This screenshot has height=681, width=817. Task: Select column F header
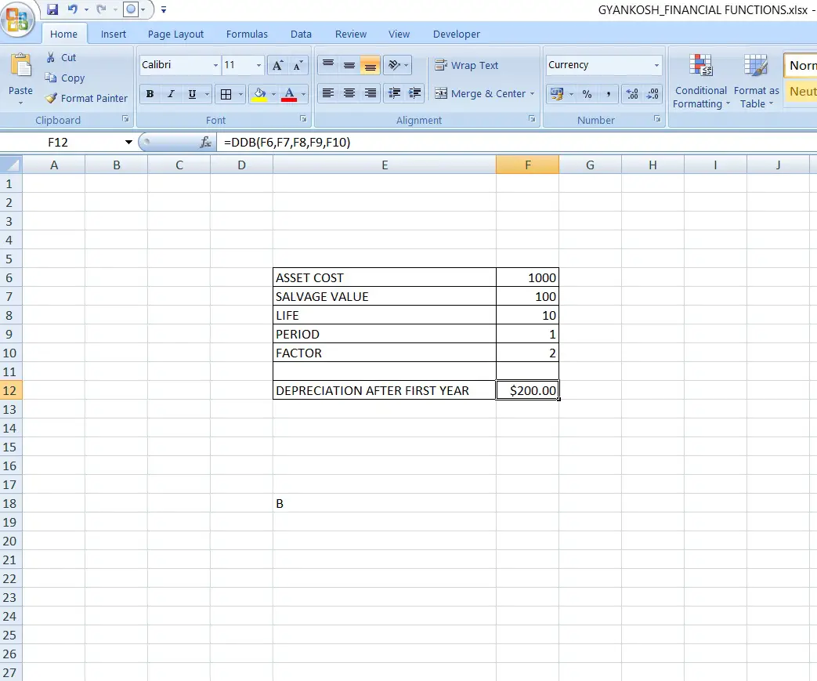coord(527,165)
